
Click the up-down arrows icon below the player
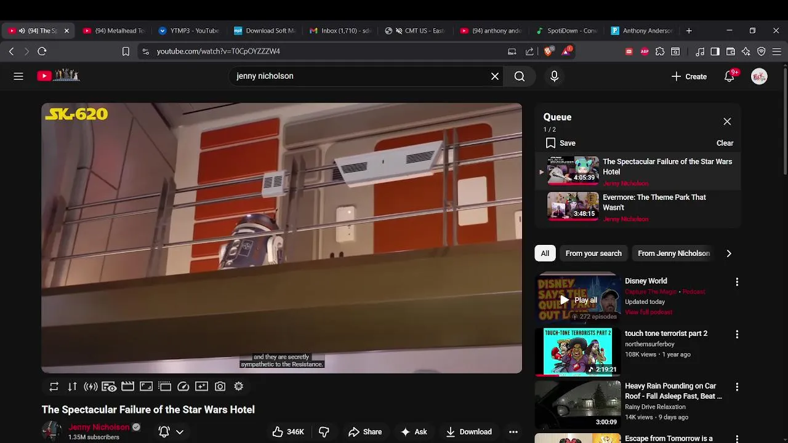[x=73, y=386]
